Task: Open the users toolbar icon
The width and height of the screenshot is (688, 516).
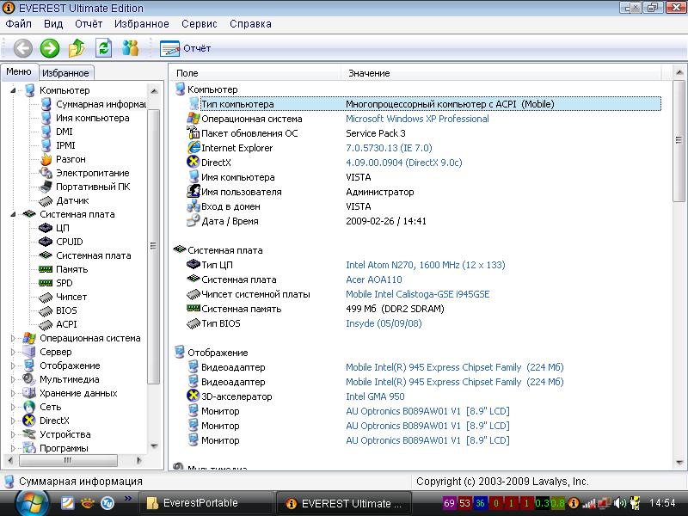Action: coord(131,48)
